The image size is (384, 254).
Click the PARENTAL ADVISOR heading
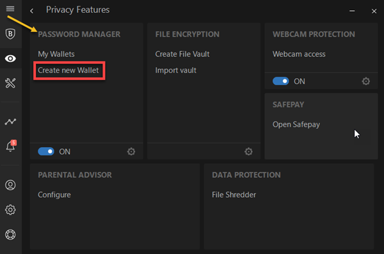pos(75,175)
